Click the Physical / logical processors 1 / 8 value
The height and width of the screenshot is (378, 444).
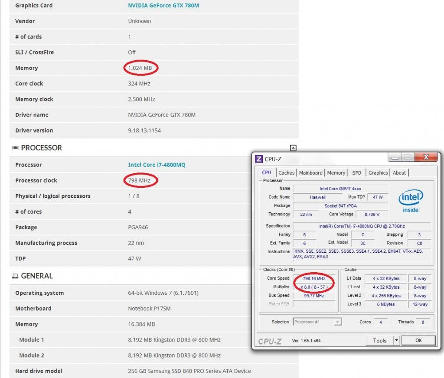pyautogui.click(x=134, y=196)
